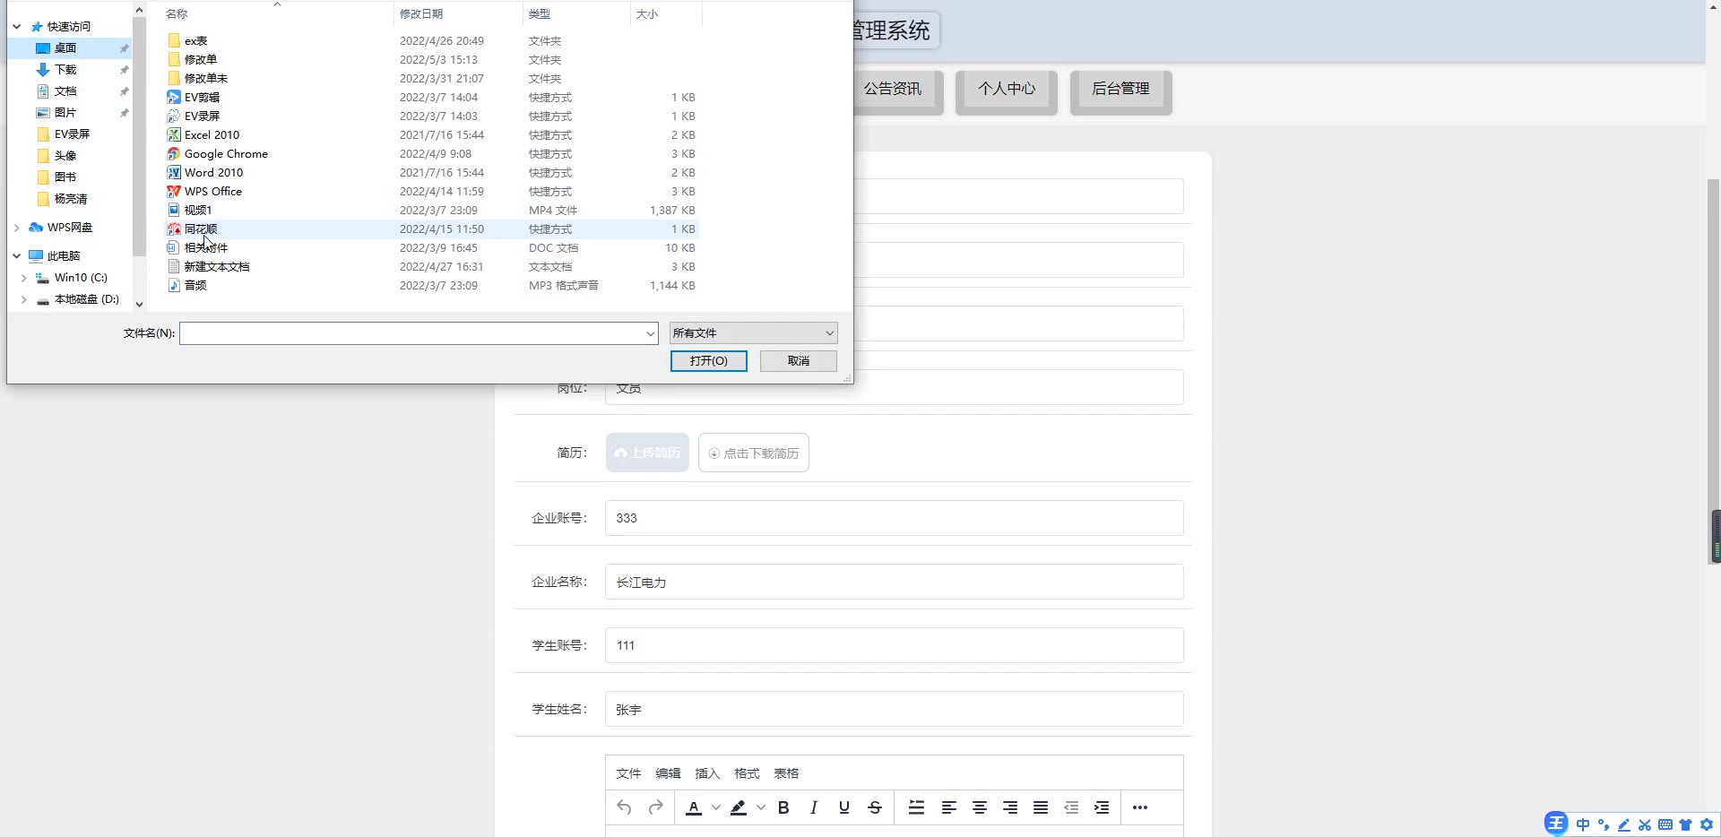Toggle bold formatting
1721x837 pixels.
pyautogui.click(x=783, y=807)
